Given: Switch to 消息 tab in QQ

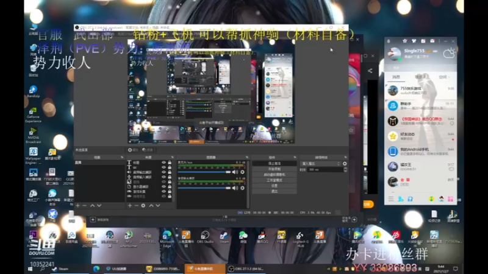Looking at the screenshot, I should click(396, 77).
